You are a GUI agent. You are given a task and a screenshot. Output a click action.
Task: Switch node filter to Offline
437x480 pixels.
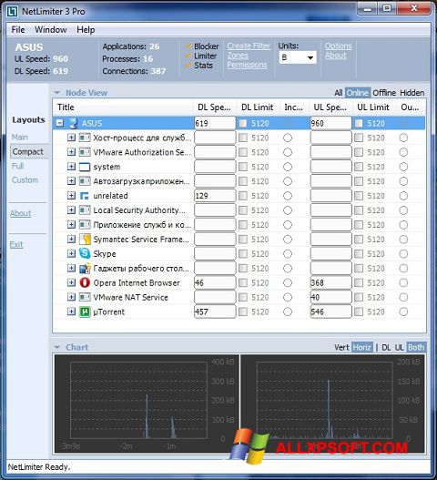point(384,93)
